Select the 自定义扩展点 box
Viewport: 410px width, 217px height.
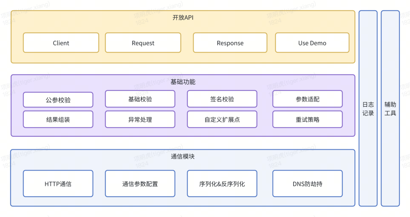pyautogui.click(x=222, y=119)
